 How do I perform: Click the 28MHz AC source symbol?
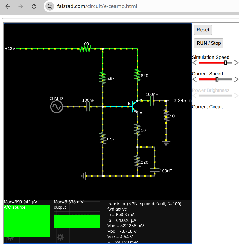(56, 107)
